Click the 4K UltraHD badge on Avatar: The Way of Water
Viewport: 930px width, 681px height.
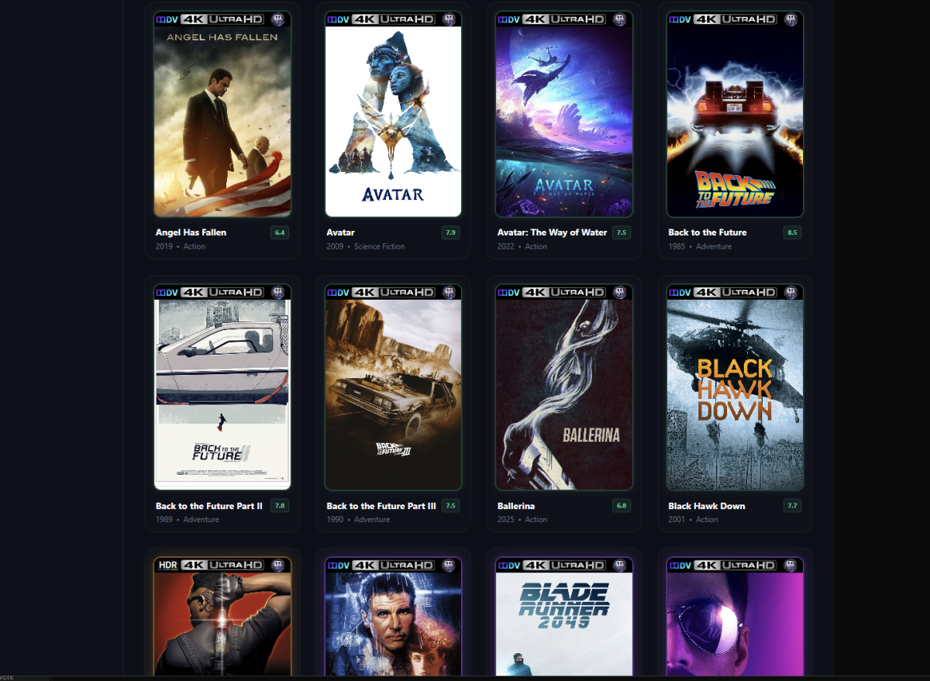click(x=564, y=19)
